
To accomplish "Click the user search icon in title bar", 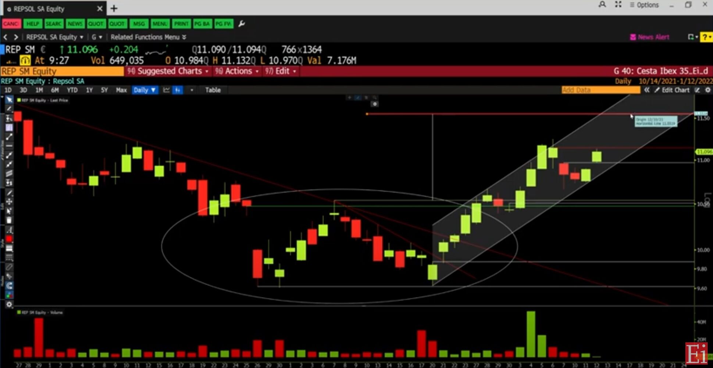I will click(602, 5).
